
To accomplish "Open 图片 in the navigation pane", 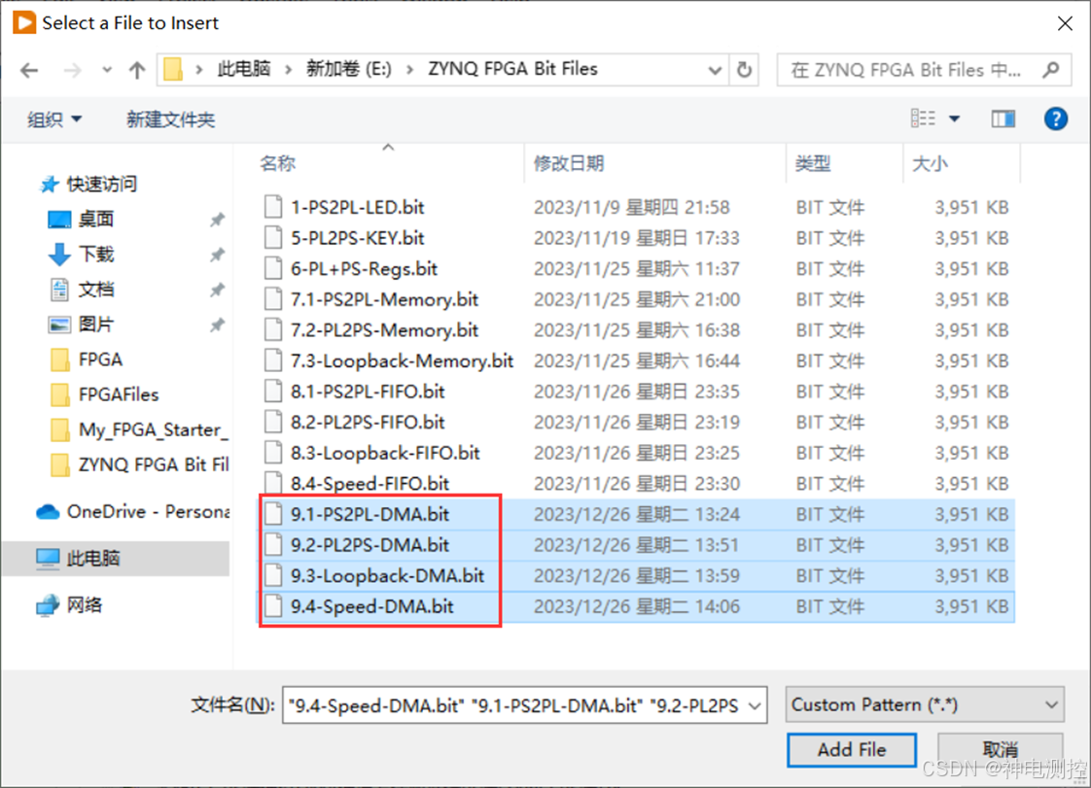I will click(x=81, y=325).
